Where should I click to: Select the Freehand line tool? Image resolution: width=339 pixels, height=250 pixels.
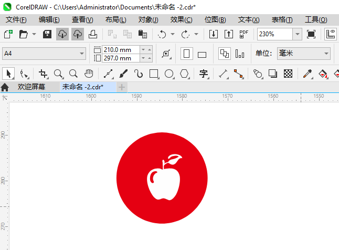[108, 74]
